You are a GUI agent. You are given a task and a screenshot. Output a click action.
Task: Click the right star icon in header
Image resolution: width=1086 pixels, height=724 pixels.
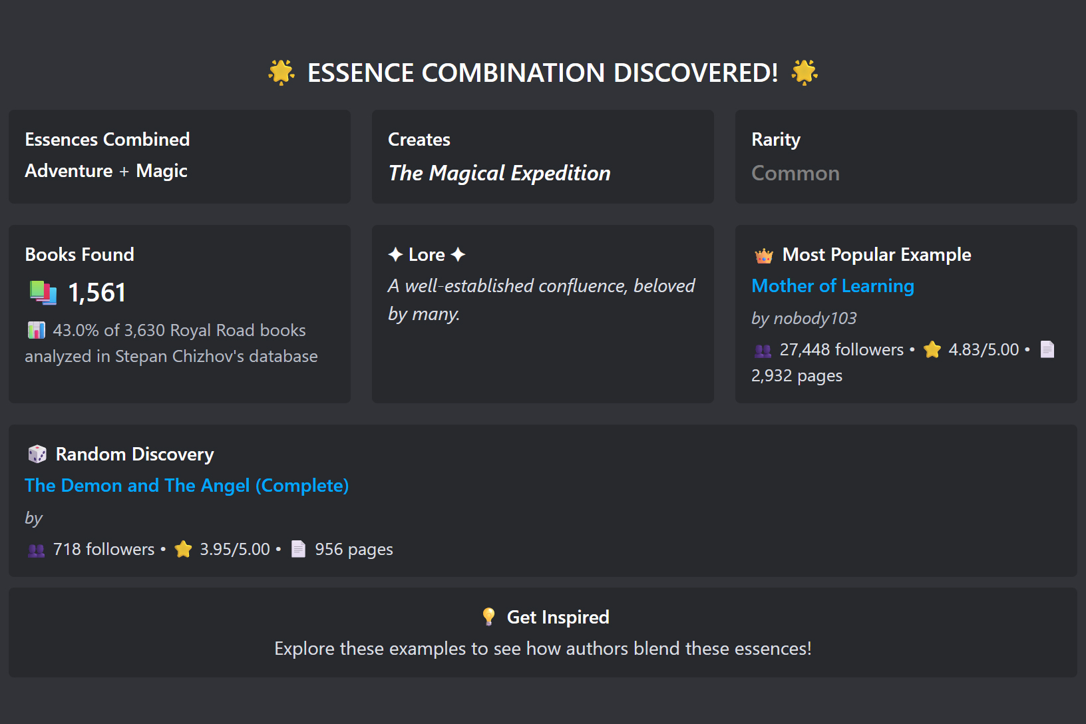(x=805, y=73)
